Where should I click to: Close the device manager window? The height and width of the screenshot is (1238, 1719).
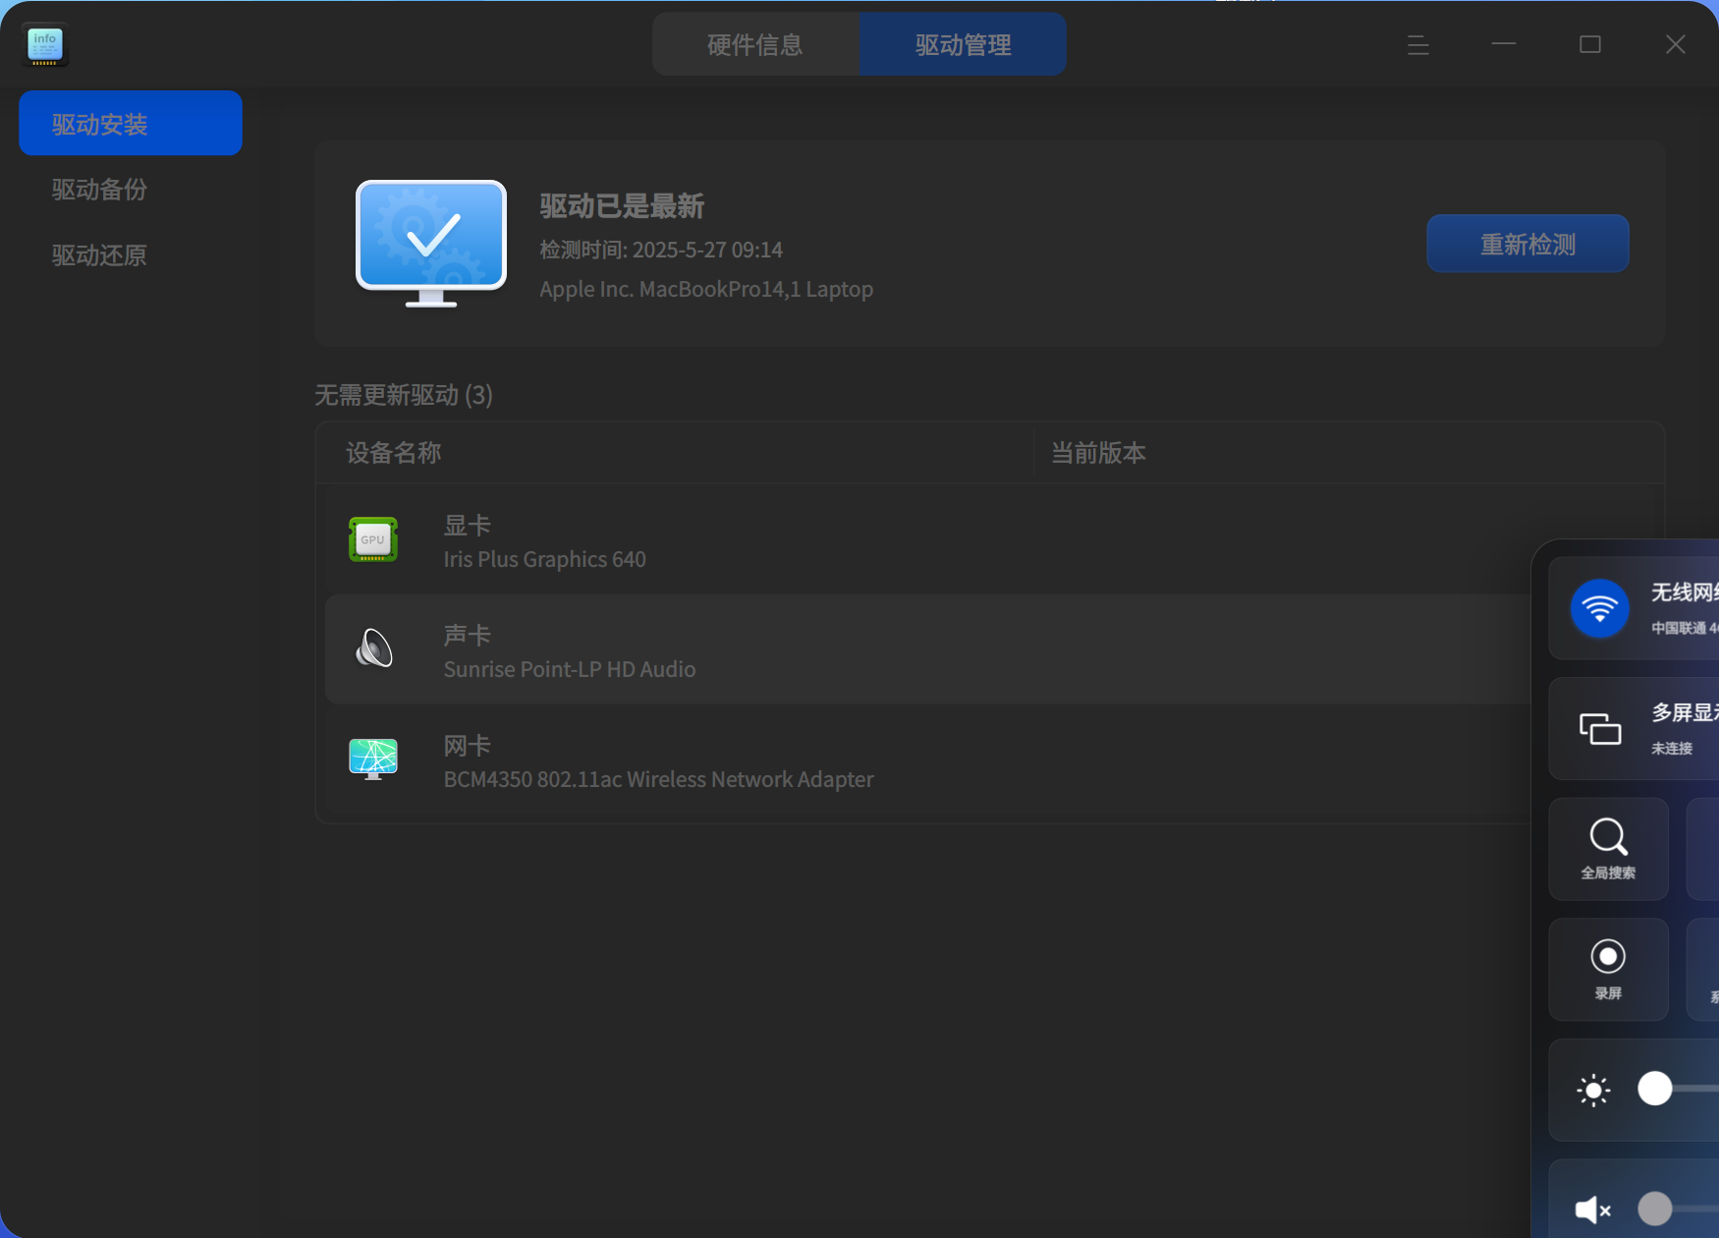tap(1676, 44)
